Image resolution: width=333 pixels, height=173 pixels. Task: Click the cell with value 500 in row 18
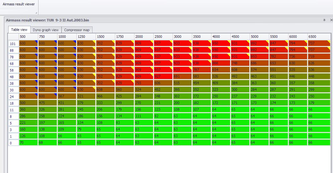tap(28, 103)
